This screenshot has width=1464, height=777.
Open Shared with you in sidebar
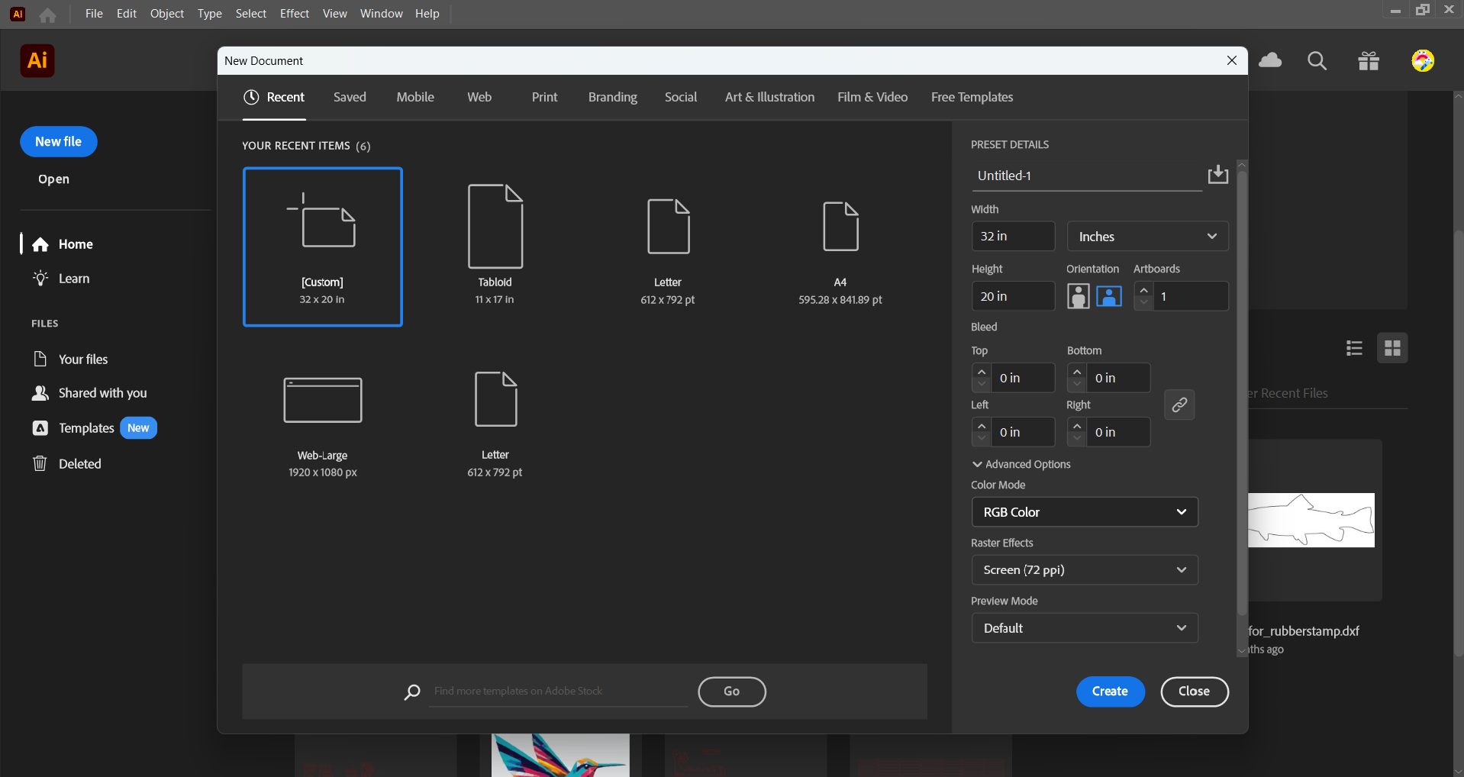(x=89, y=393)
